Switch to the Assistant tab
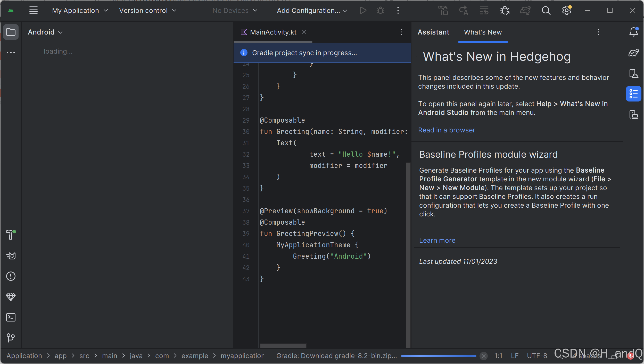This screenshot has height=364, width=644. pos(433,32)
